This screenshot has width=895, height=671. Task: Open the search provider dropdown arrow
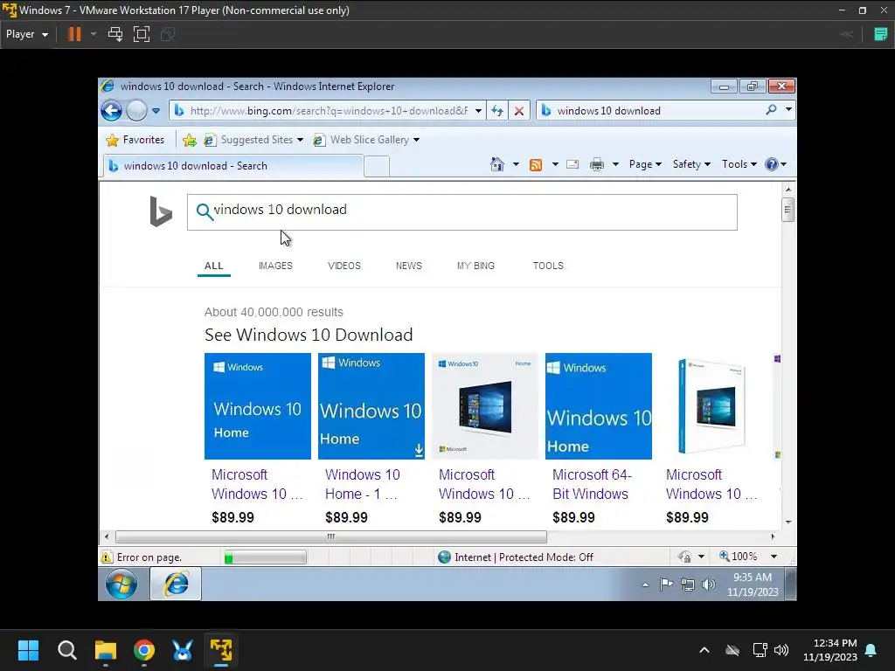point(788,109)
